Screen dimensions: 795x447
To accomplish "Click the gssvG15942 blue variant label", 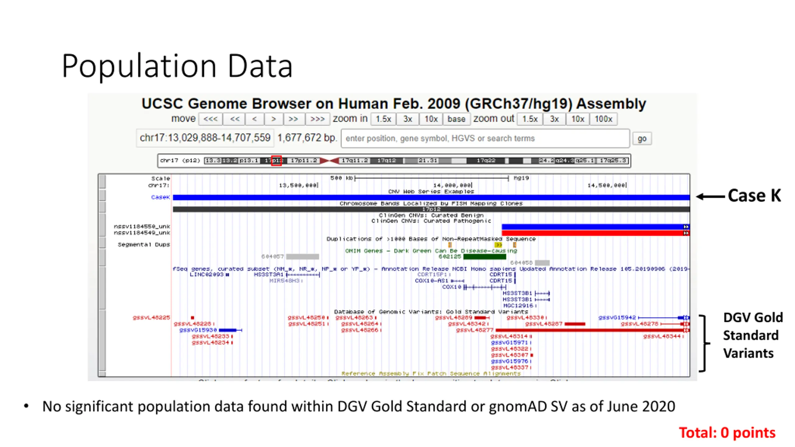I will pyautogui.click(x=617, y=318).
